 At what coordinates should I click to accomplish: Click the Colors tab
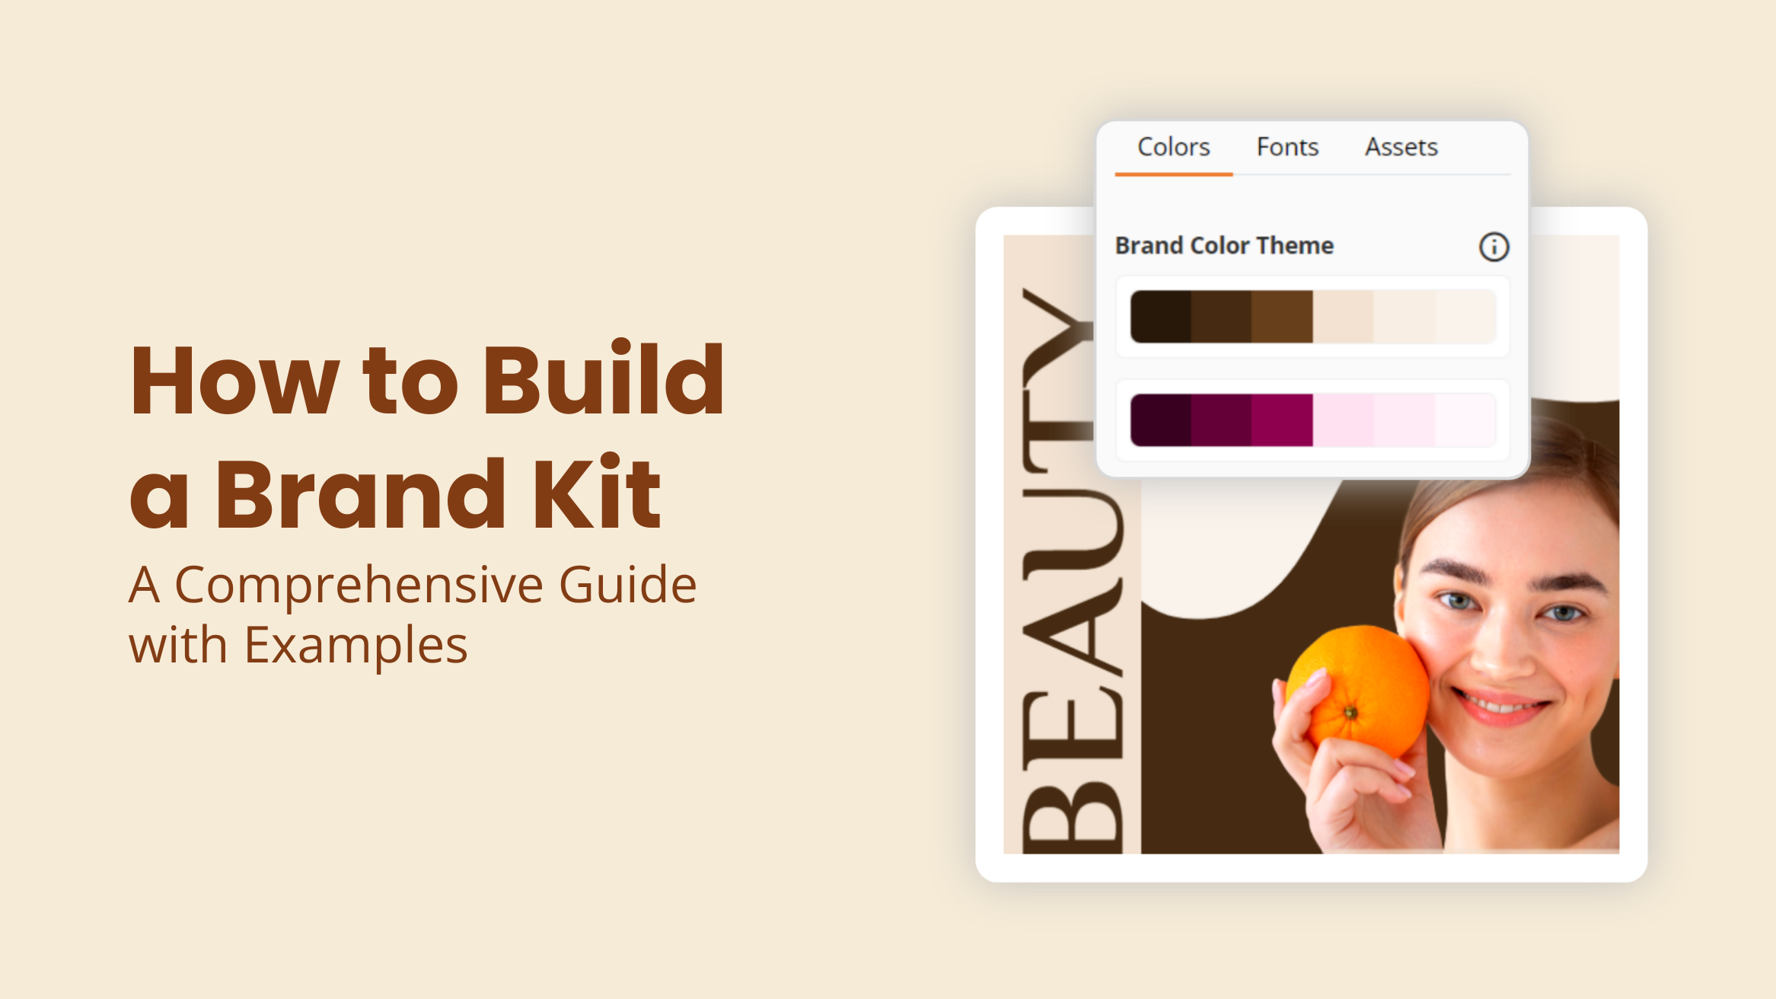1171,146
